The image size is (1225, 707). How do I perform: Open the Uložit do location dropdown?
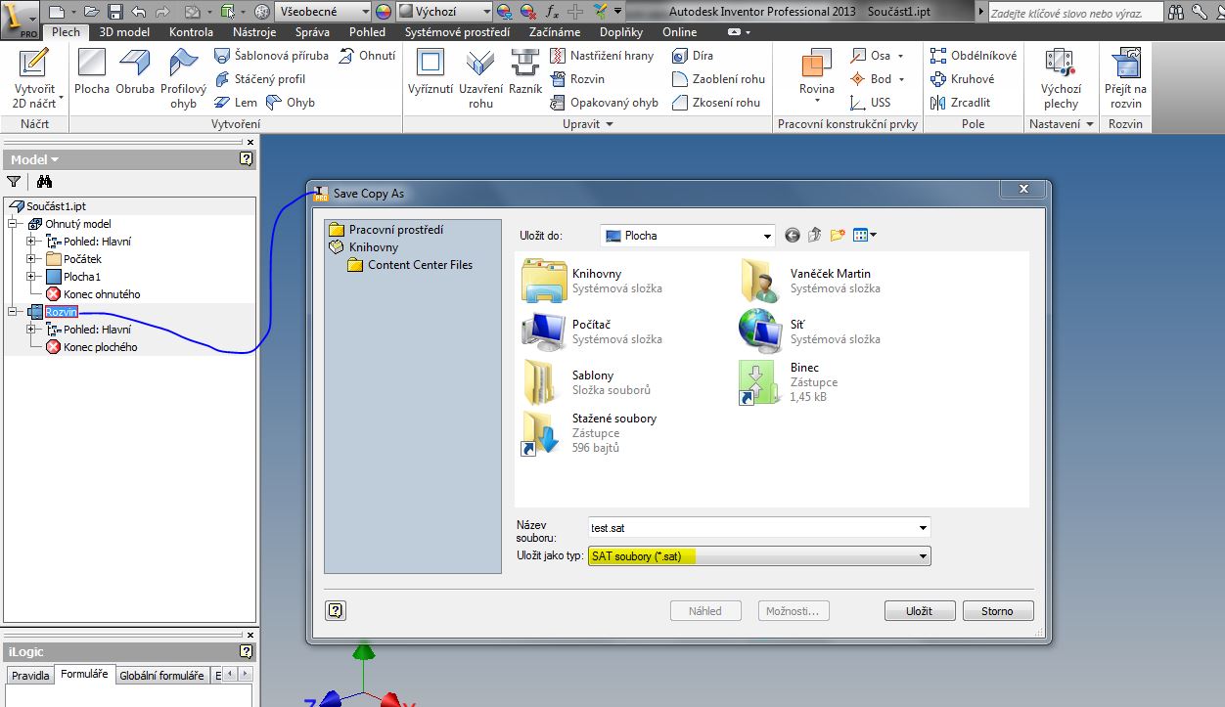(766, 236)
